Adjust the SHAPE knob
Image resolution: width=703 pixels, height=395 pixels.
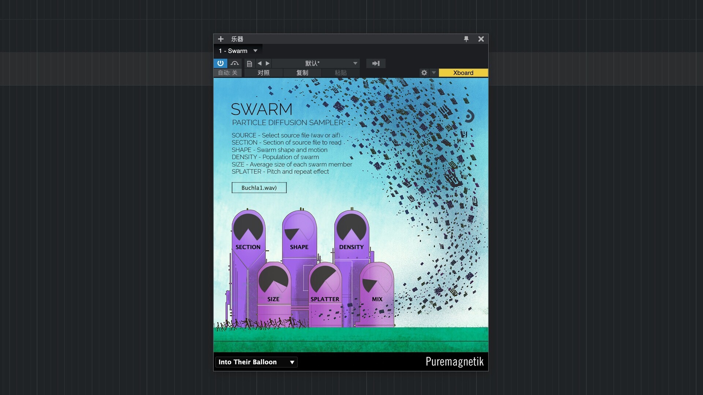[x=299, y=227]
